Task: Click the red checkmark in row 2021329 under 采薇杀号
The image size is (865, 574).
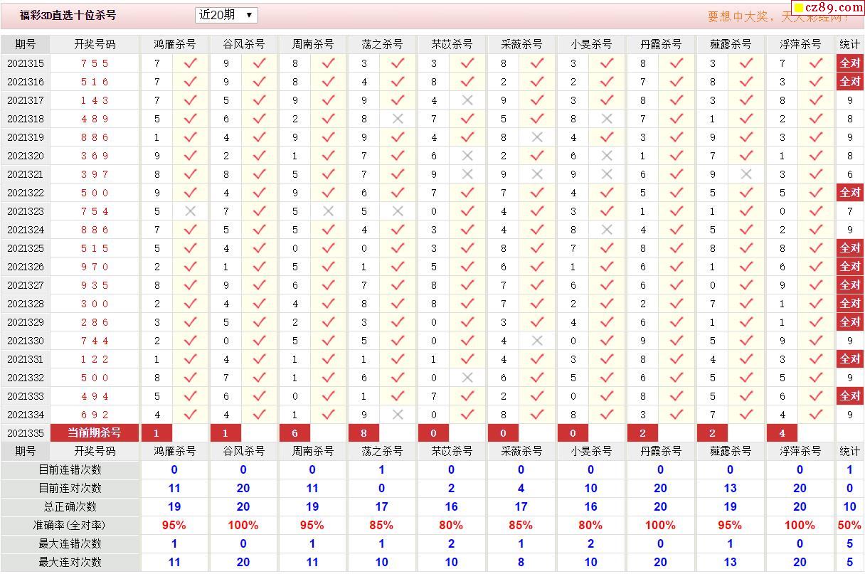Action: (537, 322)
